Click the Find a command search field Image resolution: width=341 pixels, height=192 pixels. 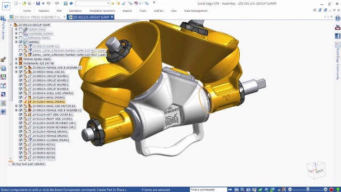coord(208,190)
